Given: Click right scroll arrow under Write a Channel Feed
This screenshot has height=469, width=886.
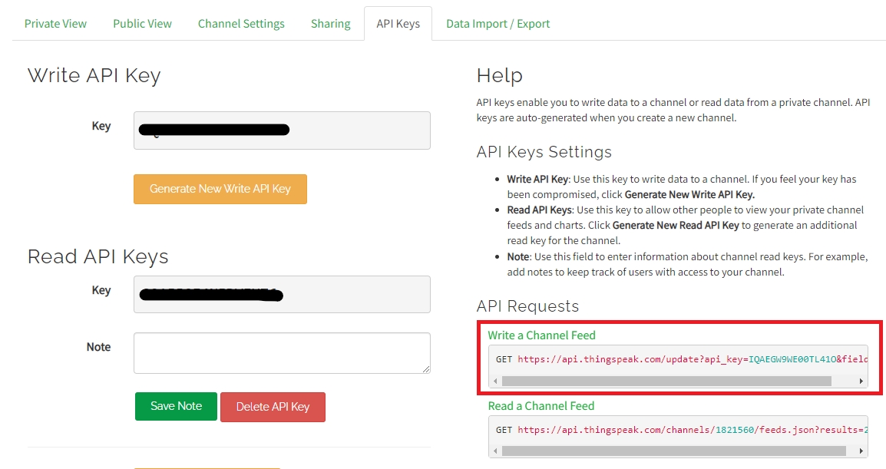Looking at the screenshot, I should tap(861, 381).
